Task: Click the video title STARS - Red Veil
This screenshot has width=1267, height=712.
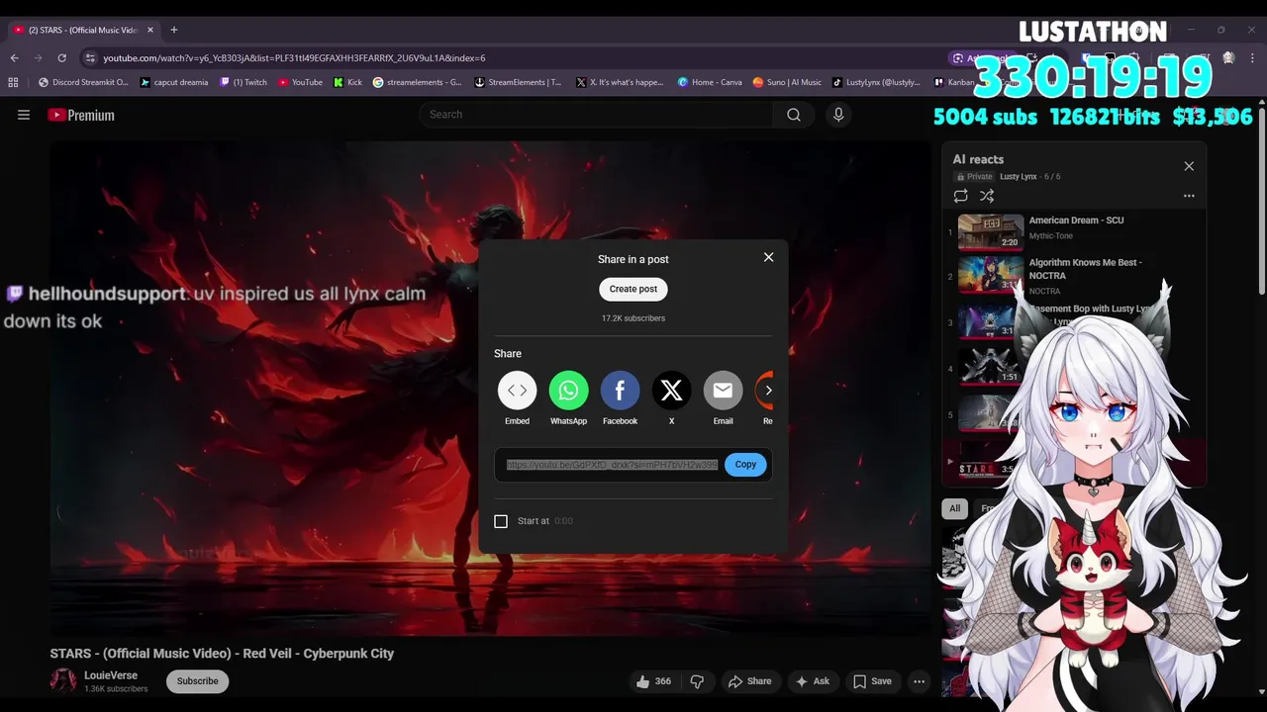Action: 222,654
